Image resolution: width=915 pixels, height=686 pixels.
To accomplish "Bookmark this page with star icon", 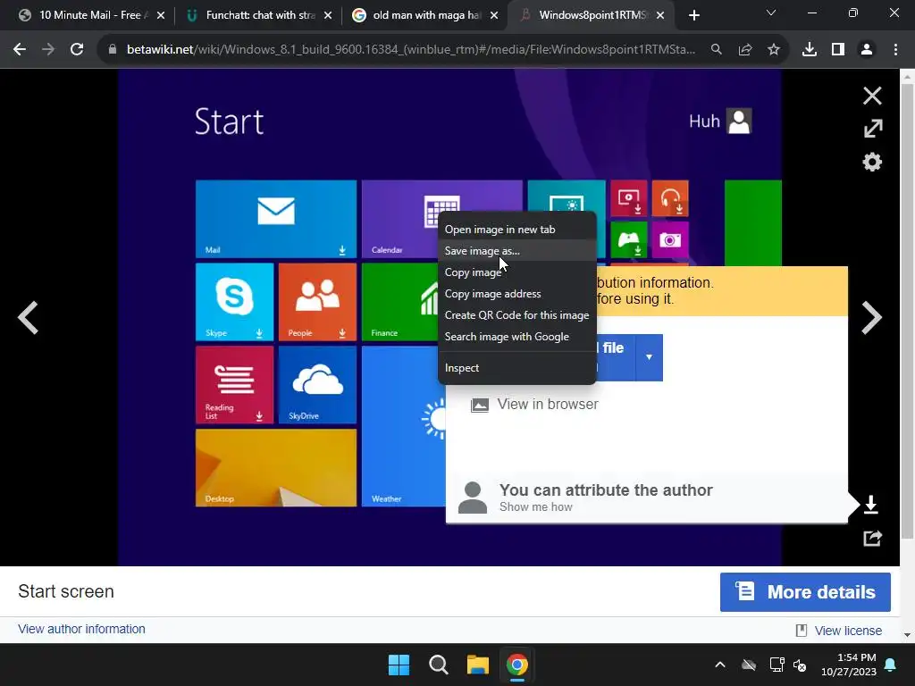I will coord(773,50).
